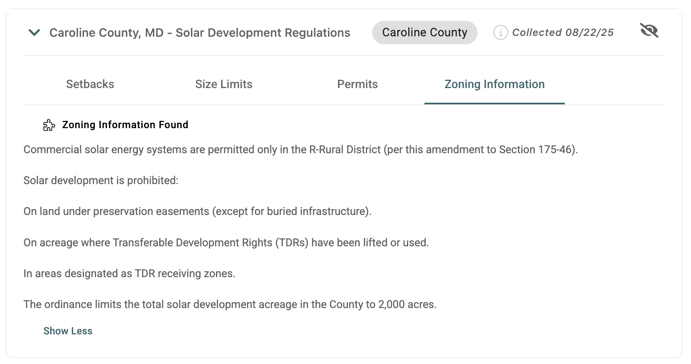Collapse the Caroline County regulations card chevron
The width and height of the screenshot is (691, 364).
[34, 33]
